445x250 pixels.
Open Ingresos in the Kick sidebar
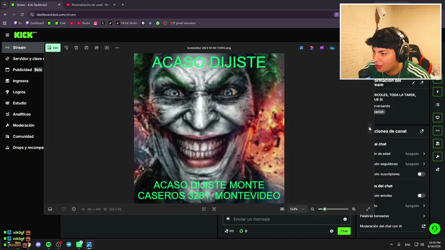[23, 81]
